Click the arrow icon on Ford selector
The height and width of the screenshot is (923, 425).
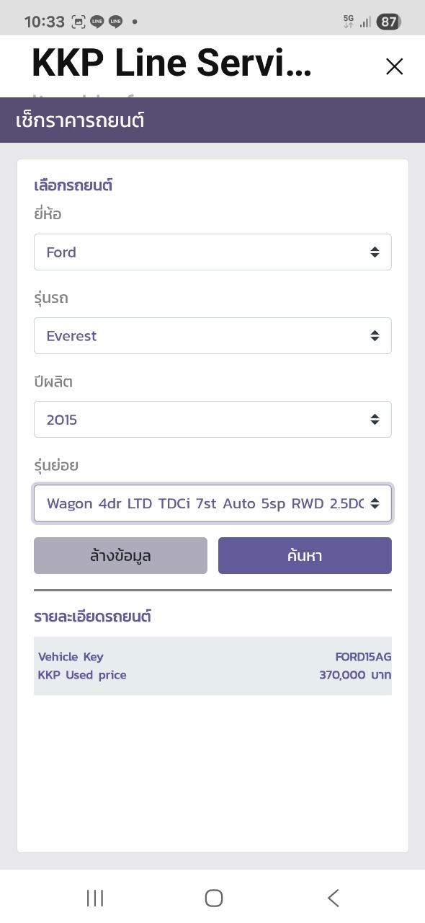point(375,252)
